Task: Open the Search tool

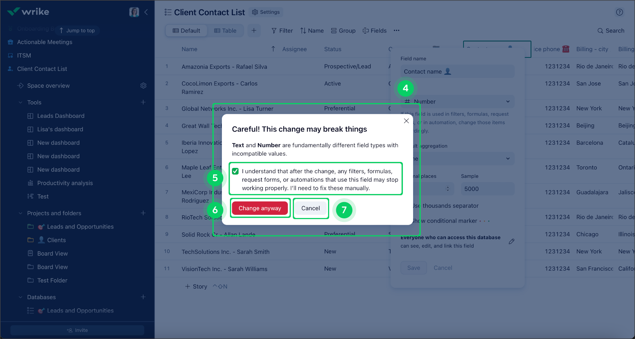Action: click(611, 31)
